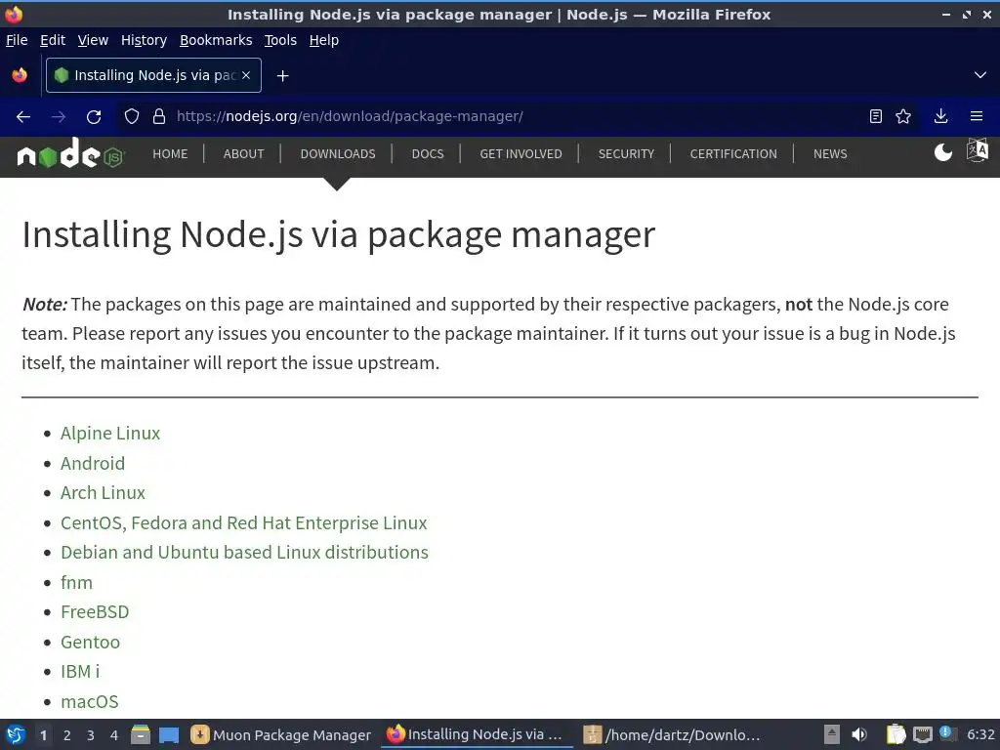Select the Installing Node.js taskbar entry
Screen dimensions: 1000x750
pyautogui.click(x=477, y=734)
